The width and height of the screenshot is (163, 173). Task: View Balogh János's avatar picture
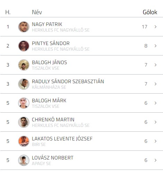pos(24,65)
